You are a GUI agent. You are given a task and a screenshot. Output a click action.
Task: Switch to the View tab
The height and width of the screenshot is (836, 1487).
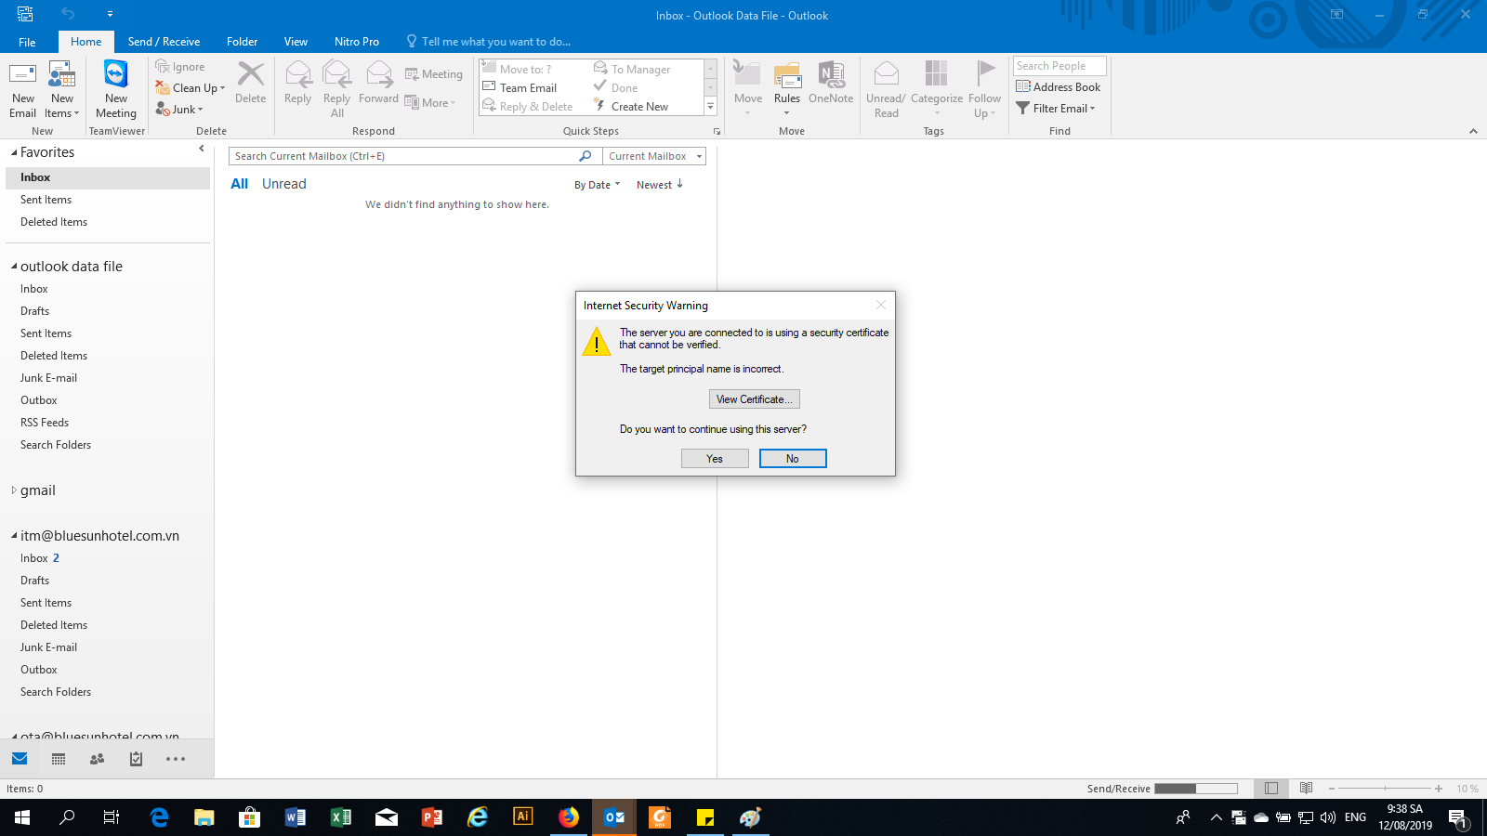[x=296, y=42]
